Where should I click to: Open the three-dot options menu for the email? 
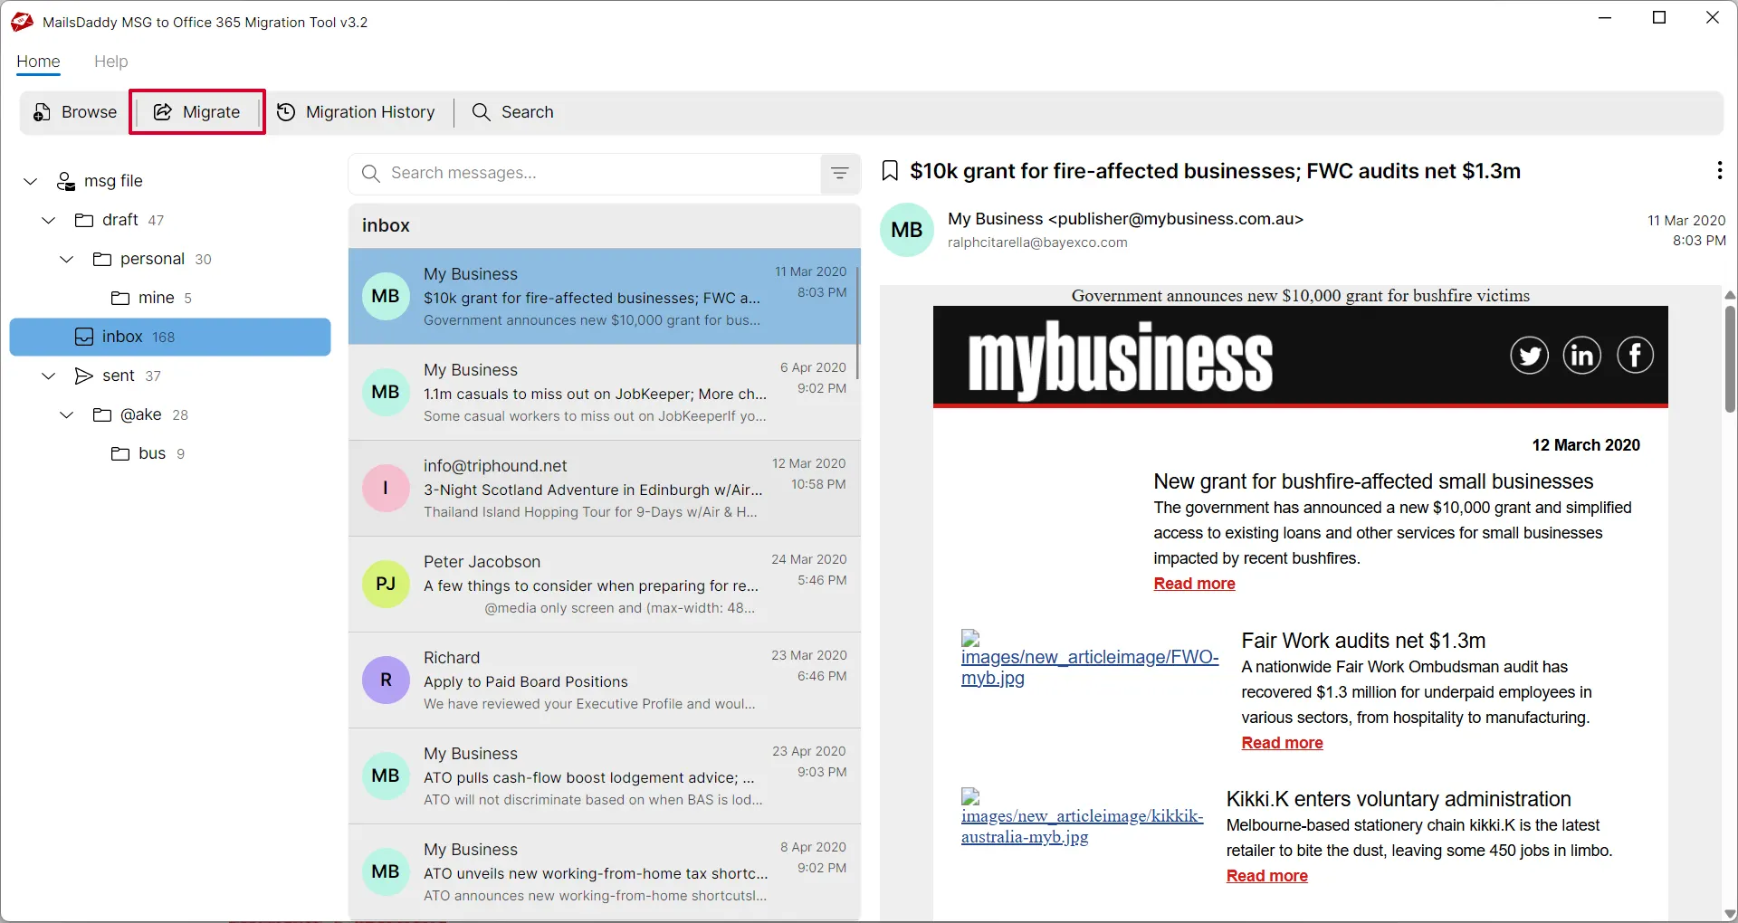click(x=1719, y=170)
